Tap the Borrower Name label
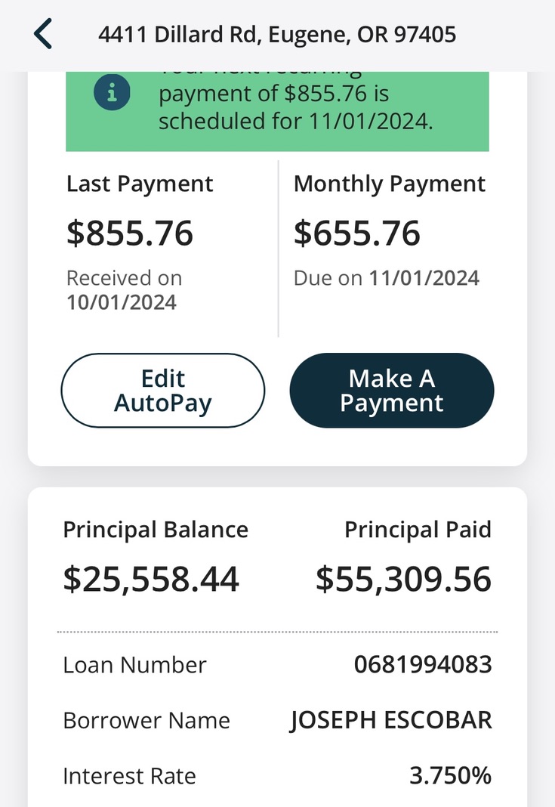The image size is (555, 807). click(x=146, y=721)
